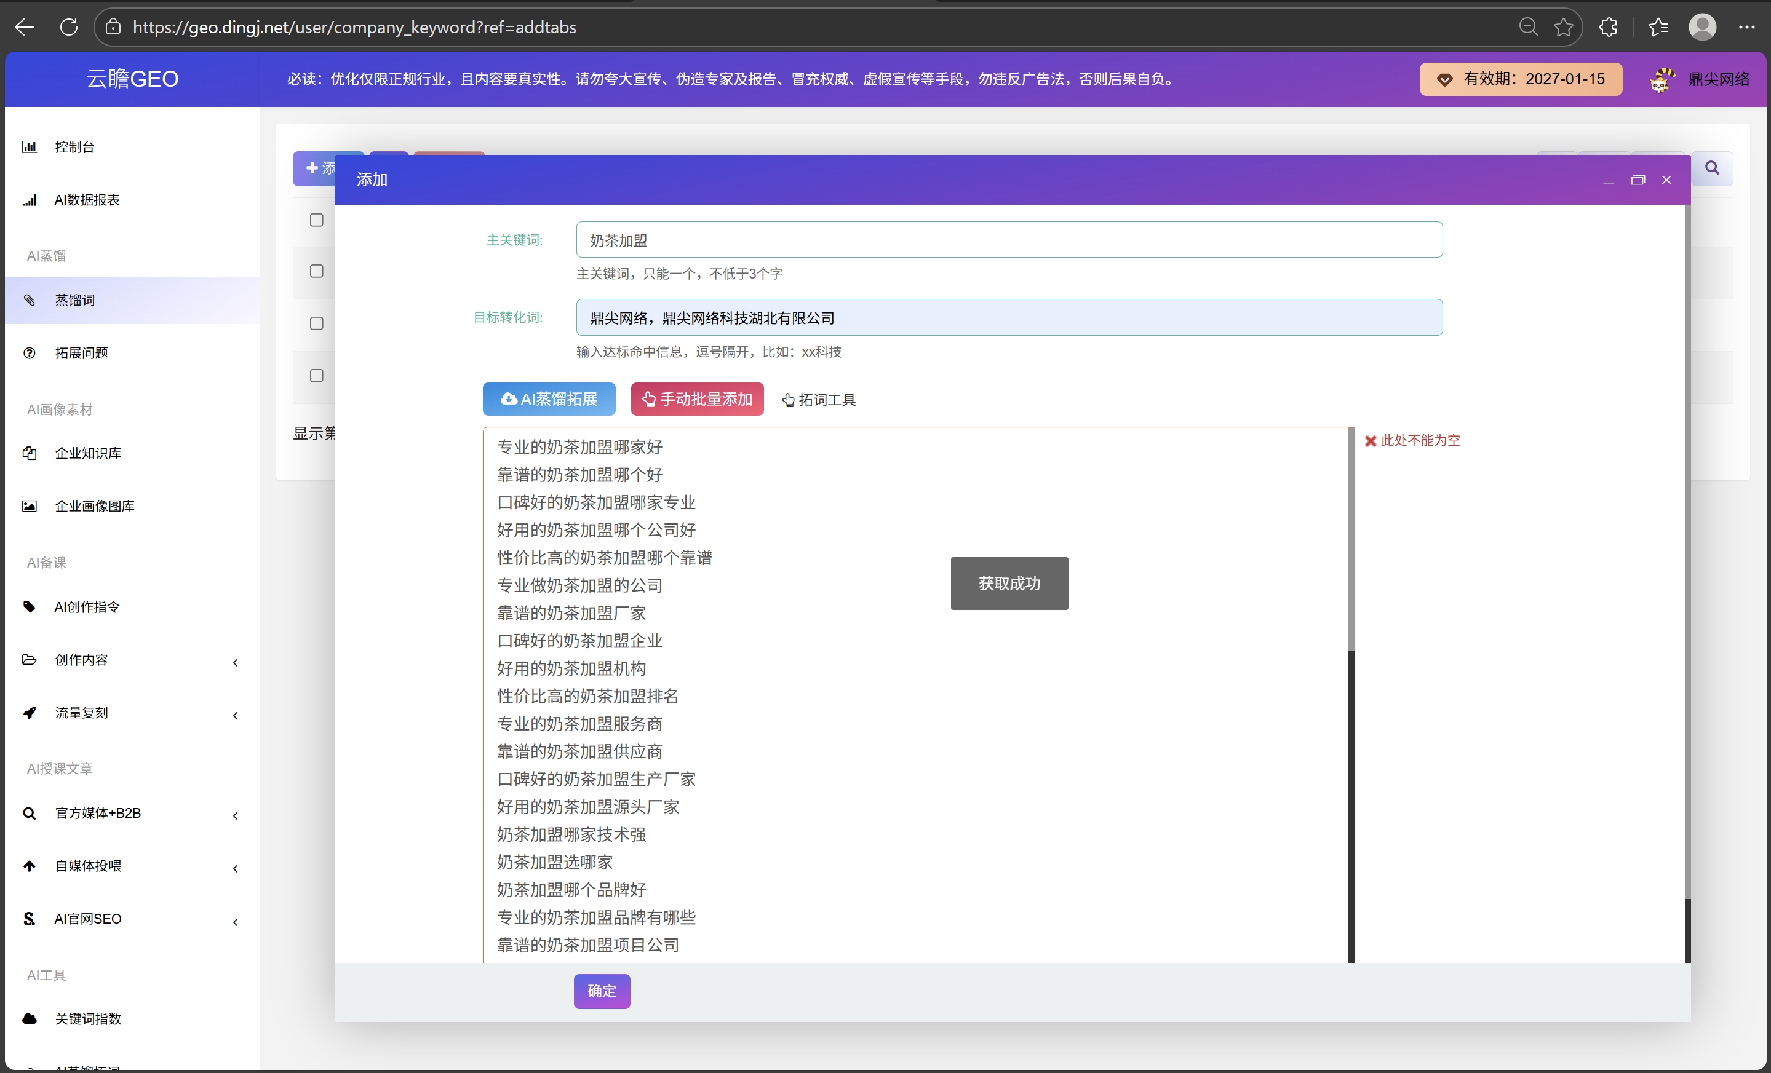The width and height of the screenshot is (1771, 1073).
Task: Click the browser refresh icon
Action: [69, 27]
